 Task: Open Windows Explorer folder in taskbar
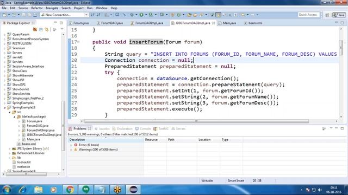point(39,190)
